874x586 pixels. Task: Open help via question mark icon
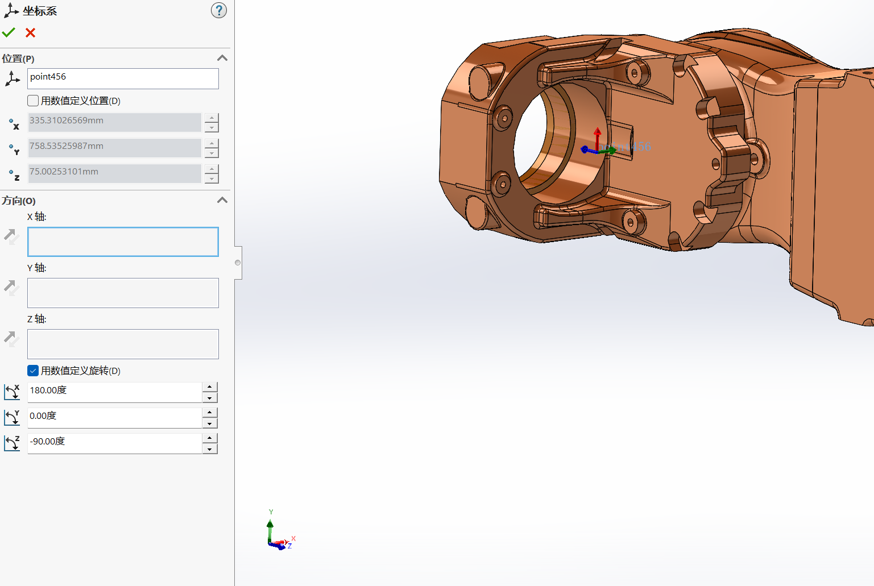[218, 10]
